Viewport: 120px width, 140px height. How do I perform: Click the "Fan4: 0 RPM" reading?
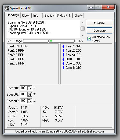pyautogui.click(x=16, y=59)
